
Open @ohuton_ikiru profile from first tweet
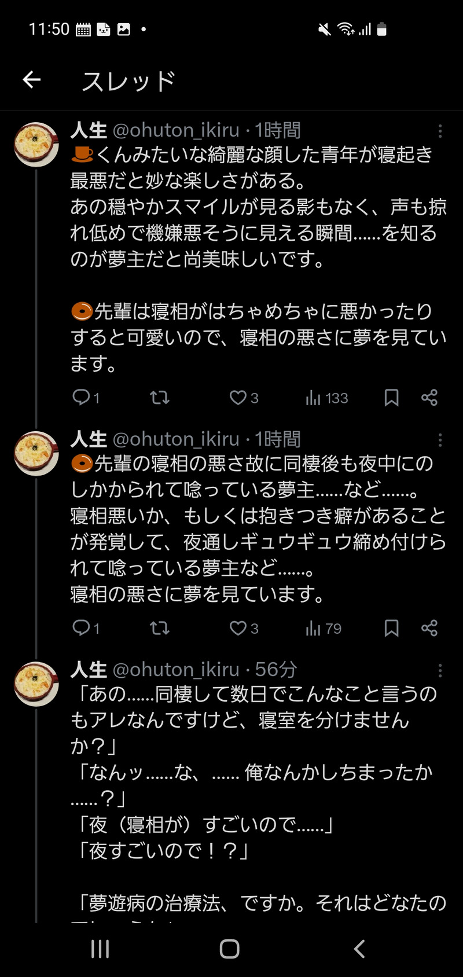click(175, 130)
